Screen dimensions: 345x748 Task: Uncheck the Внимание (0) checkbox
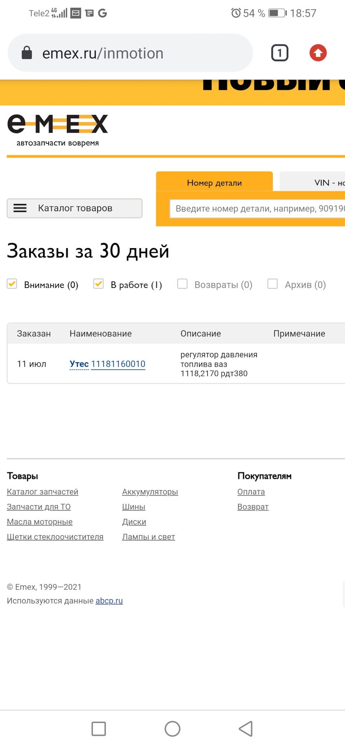click(x=12, y=284)
